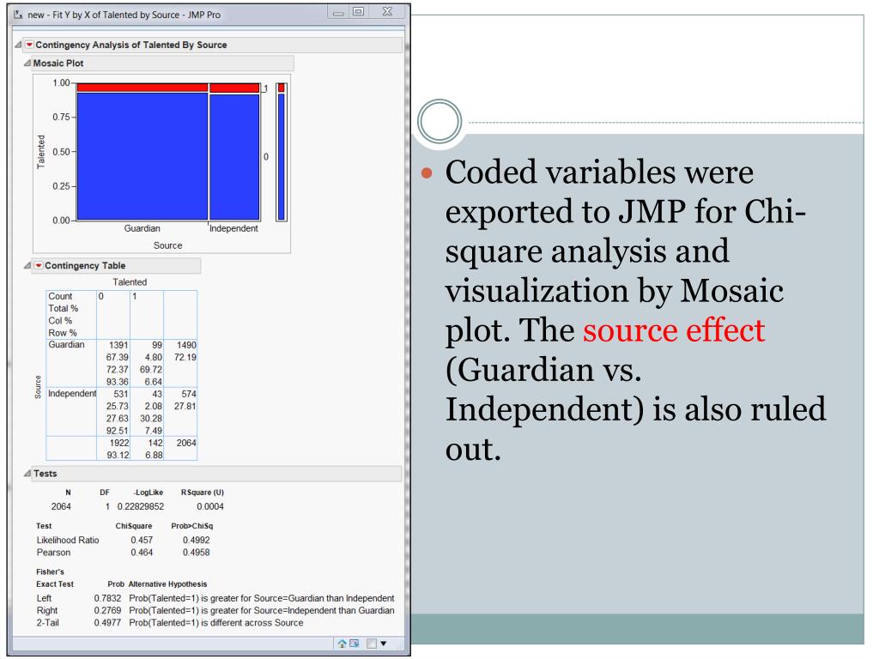Click the Likelihood Ratio 0.4992 probability
This screenshot has height=659, width=879.
(197, 541)
